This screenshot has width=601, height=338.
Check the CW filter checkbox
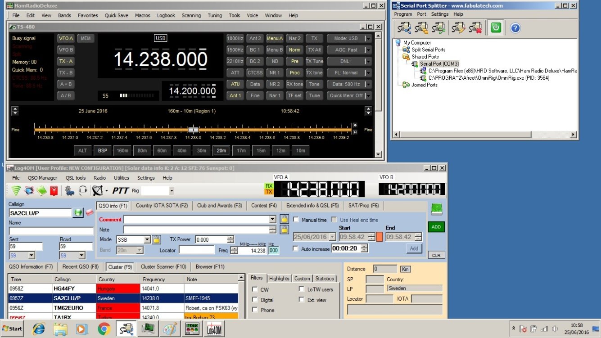255,289
